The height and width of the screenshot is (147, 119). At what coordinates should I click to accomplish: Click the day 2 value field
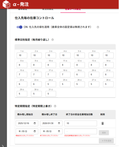pos(36,55)
